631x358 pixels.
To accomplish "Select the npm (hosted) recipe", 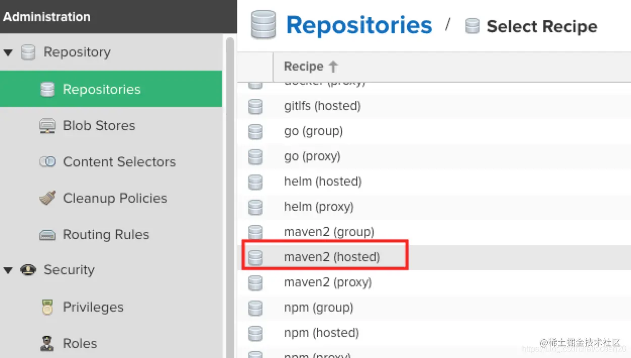I will [x=322, y=333].
